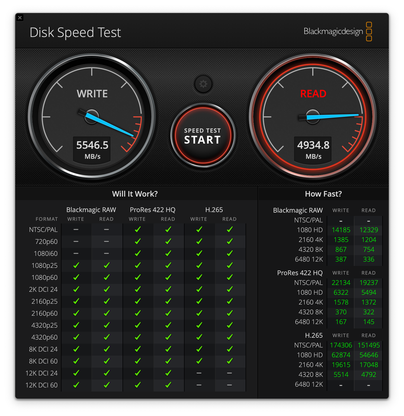
Task: Click the 5546.5 MB/s write readout
Action: click(x=92, y=149)
